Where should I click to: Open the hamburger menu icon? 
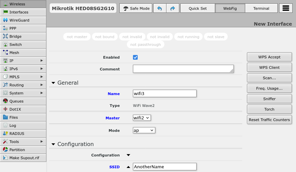[286, 8]
